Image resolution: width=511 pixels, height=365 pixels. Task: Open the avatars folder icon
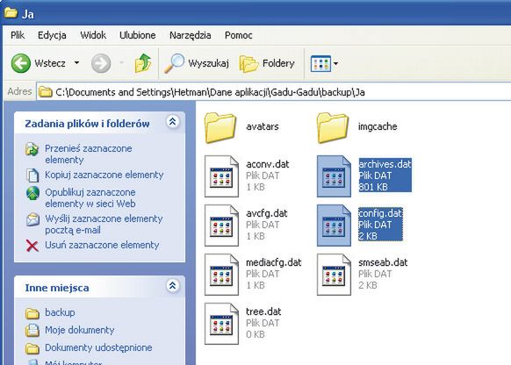point(220,127)
